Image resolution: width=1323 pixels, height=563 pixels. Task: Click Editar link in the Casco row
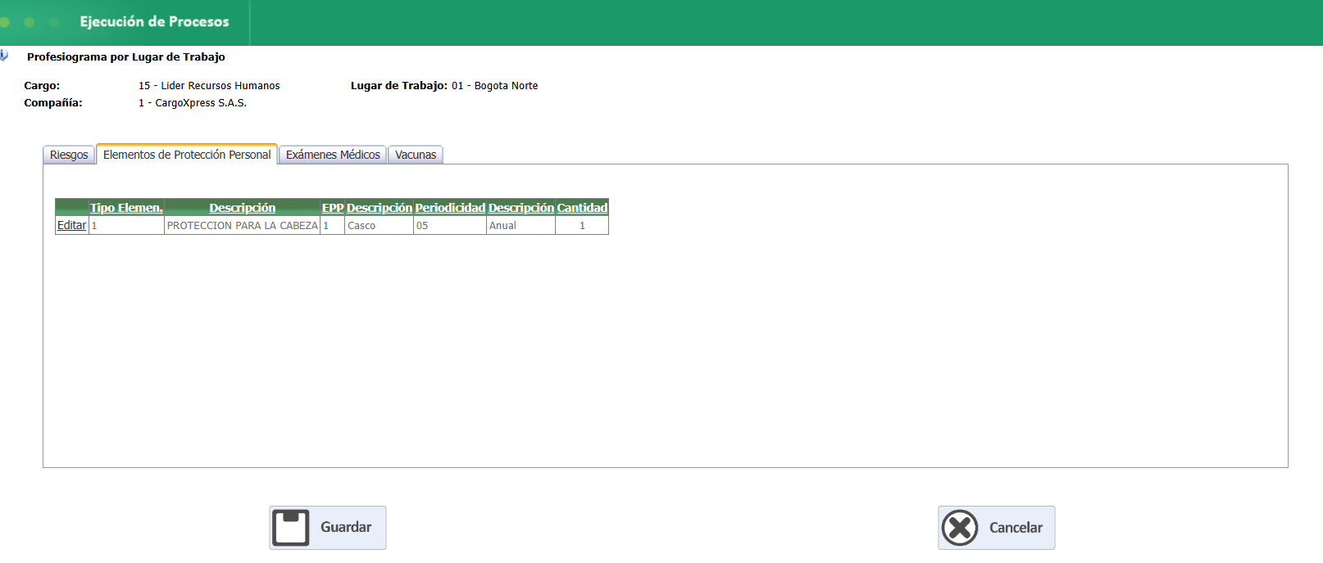[71, 225]
